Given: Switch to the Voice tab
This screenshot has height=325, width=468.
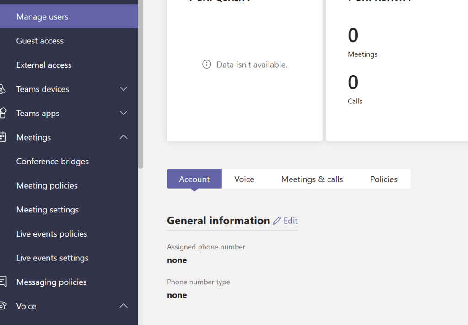Looking at the screenshot, I should coord(244,179).
